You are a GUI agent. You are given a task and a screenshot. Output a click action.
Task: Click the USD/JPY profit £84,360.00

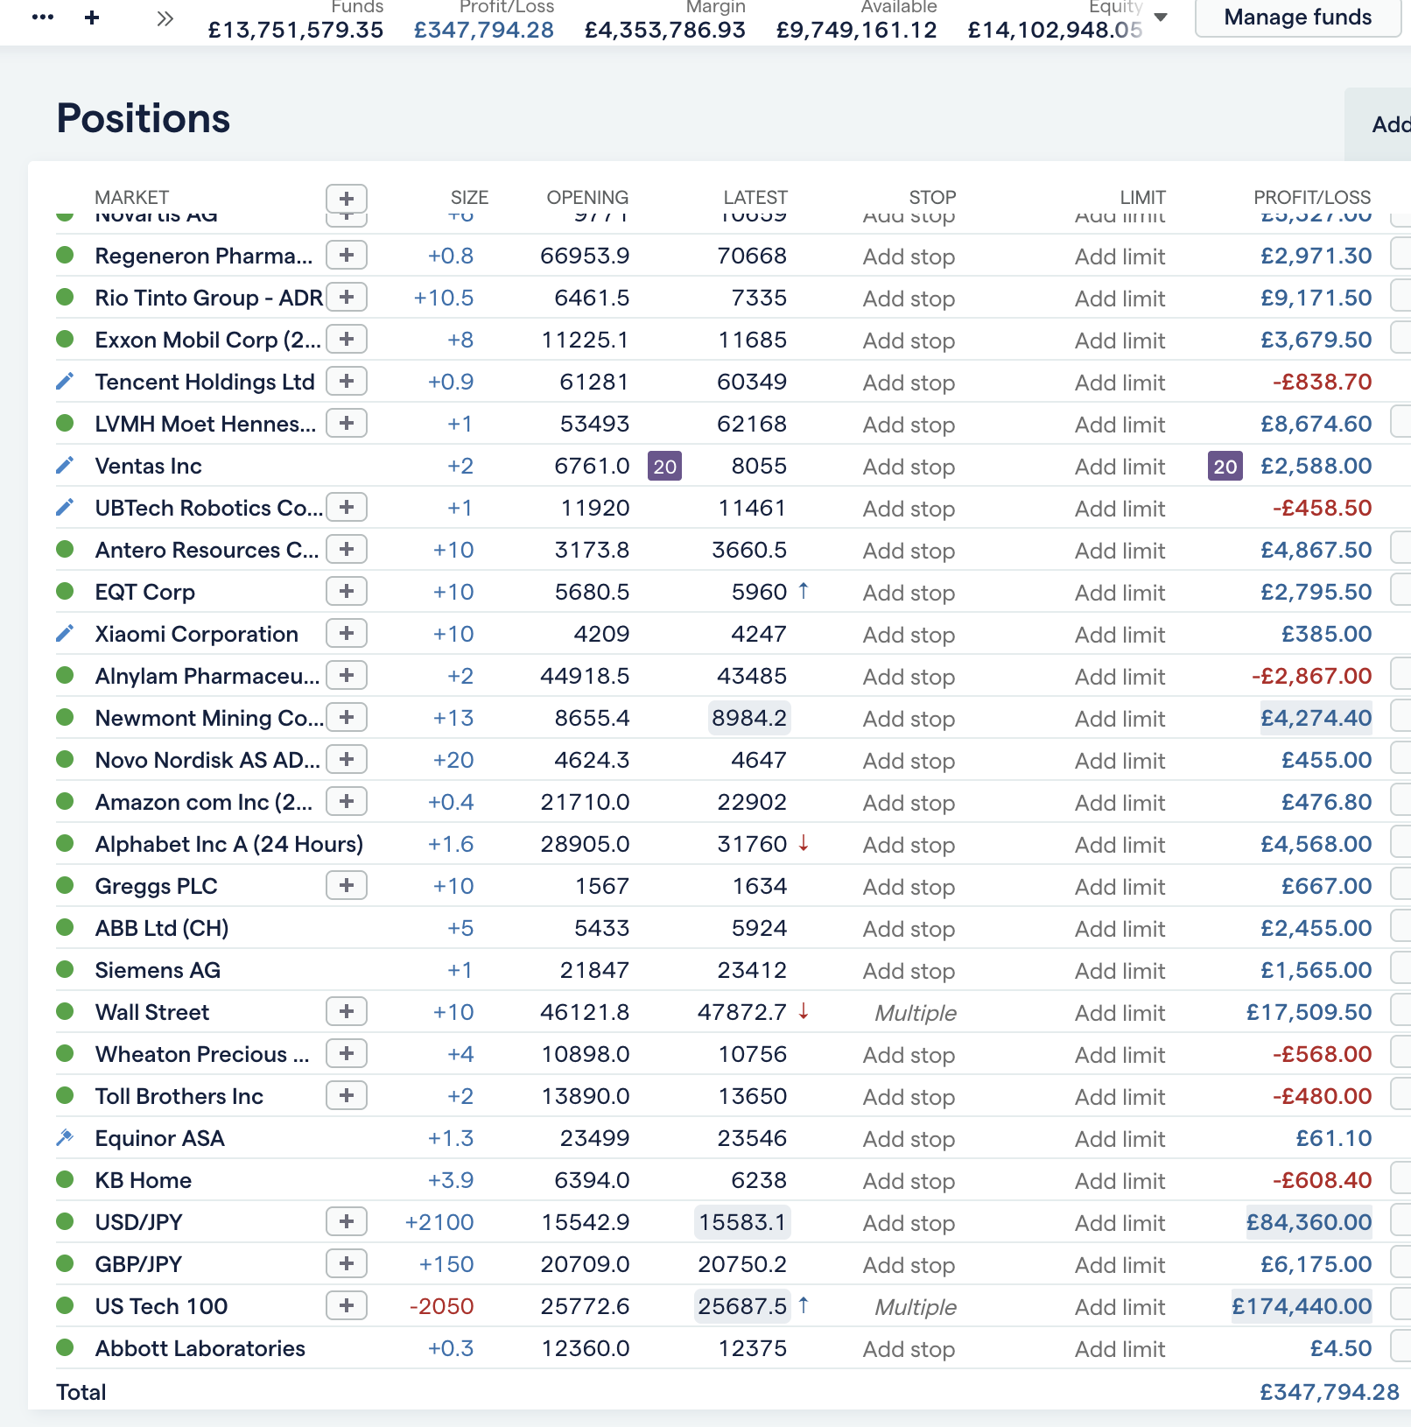point(1309,1222)
